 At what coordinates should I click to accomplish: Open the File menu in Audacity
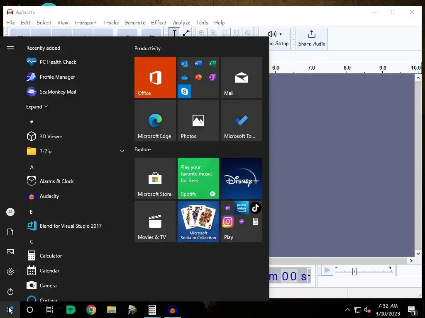coord(10,23)
